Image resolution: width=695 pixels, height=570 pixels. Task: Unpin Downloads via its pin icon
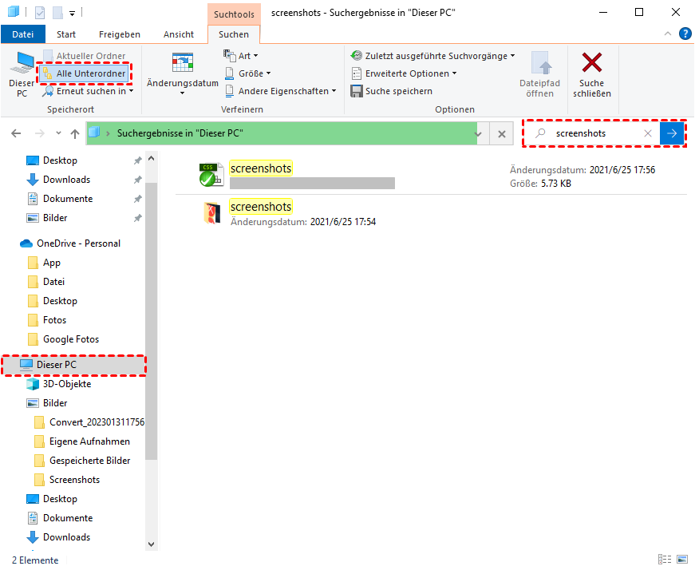tap(138, 180)
